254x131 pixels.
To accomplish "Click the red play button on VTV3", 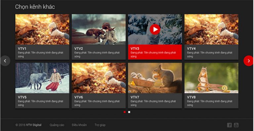I will 155,29.
